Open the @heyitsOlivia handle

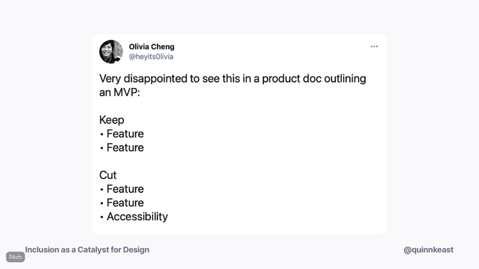click(151, 57)
